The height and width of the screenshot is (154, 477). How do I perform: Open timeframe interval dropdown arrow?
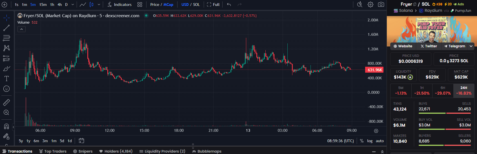point(73,5)
